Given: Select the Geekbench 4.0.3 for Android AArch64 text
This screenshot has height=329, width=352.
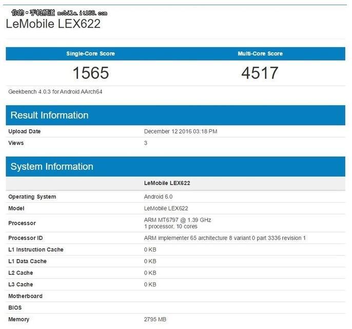Looking at the screenshot, I should coord(55,92).
